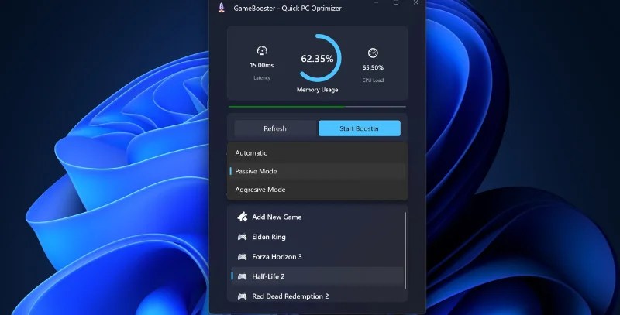Choose Passive Mode option
The height and width of the screenshot is (315, 620).
(x=317, y=171)
